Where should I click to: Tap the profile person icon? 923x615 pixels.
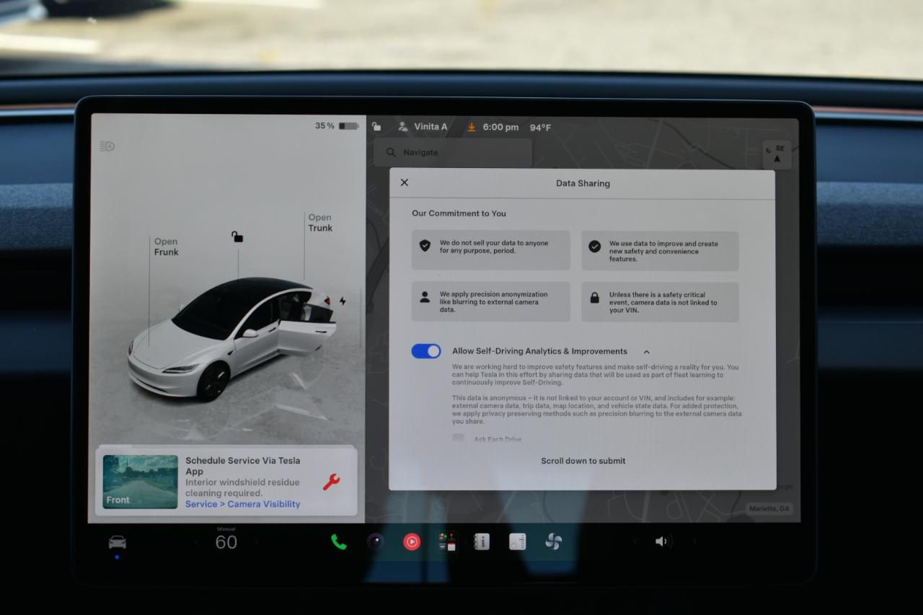[402, 127]
